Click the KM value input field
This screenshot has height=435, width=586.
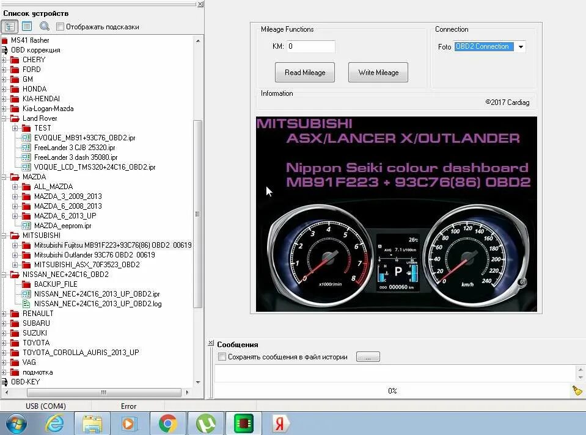coord(311,46)
